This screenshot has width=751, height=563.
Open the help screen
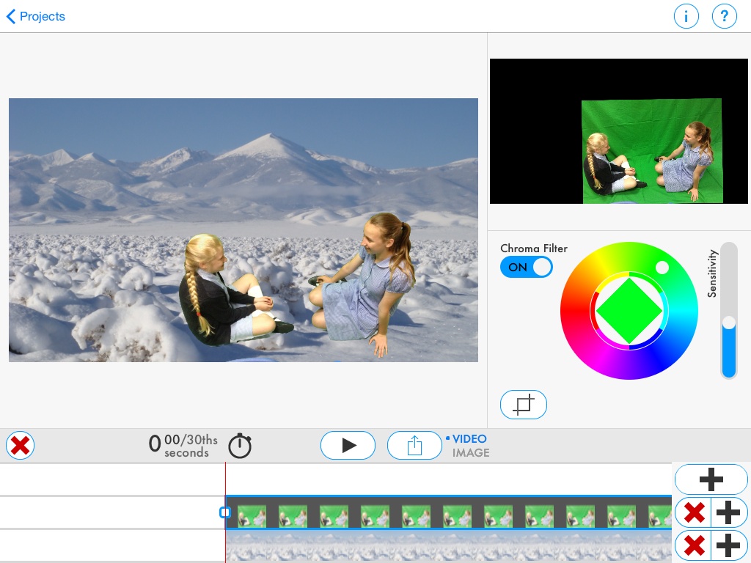725,15
